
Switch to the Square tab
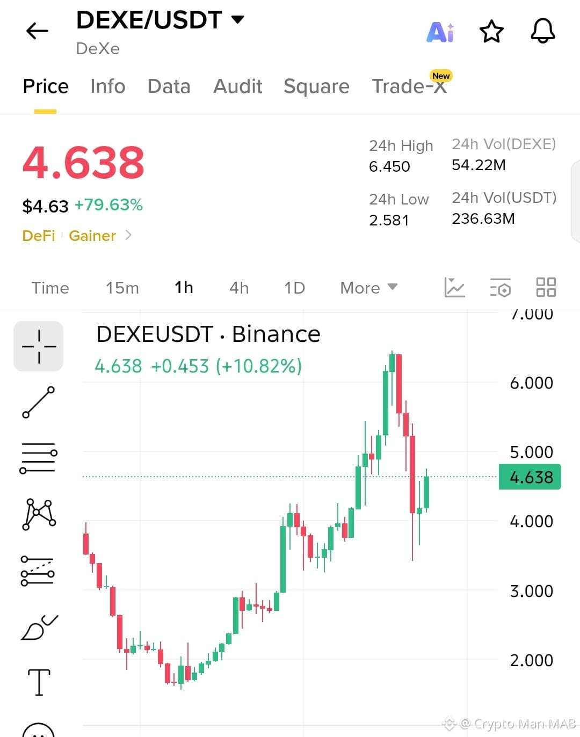click(316, 86)
